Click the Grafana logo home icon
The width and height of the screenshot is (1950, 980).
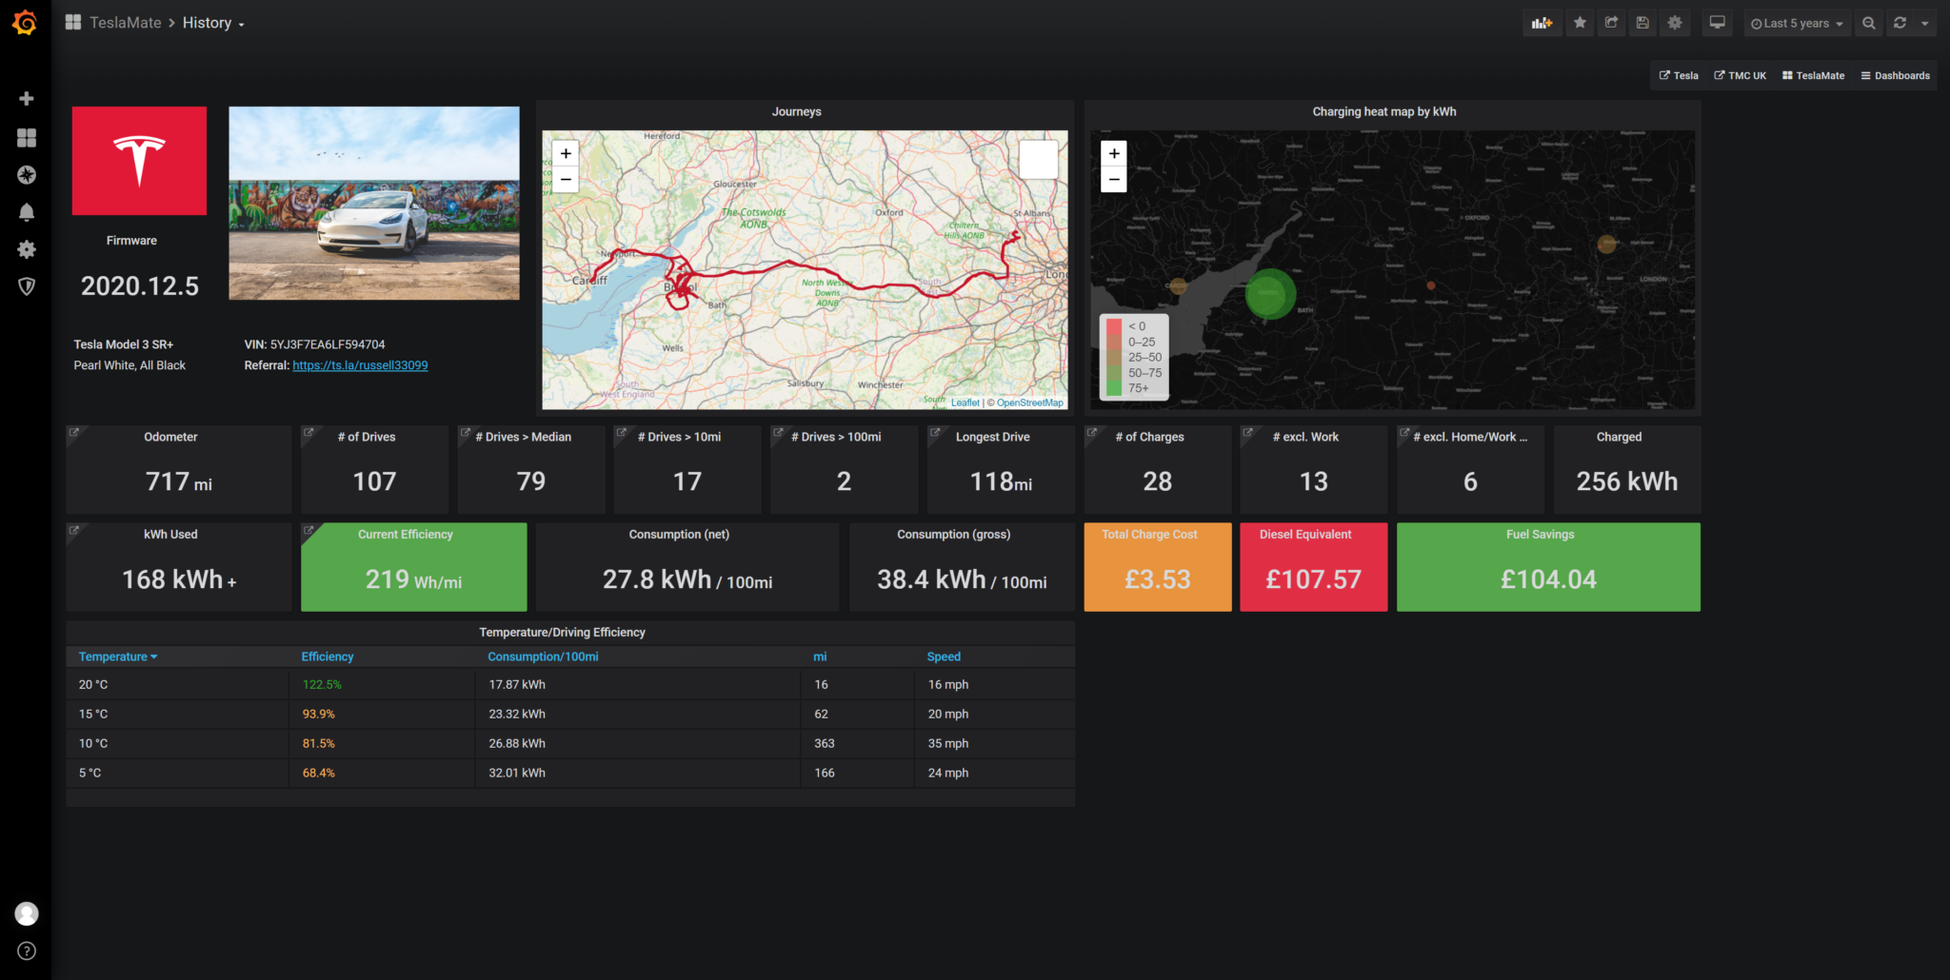click(25, 23)
